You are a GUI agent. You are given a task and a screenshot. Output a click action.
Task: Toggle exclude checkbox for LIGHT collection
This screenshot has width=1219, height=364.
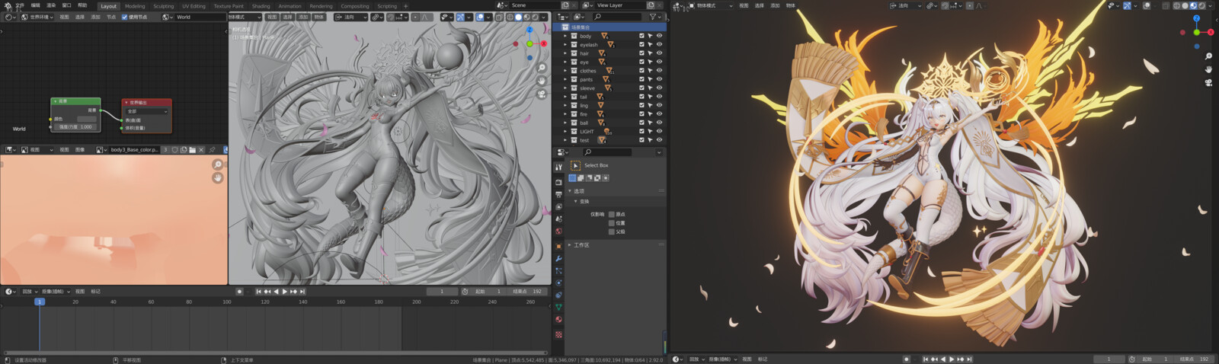tap(641, 131)
